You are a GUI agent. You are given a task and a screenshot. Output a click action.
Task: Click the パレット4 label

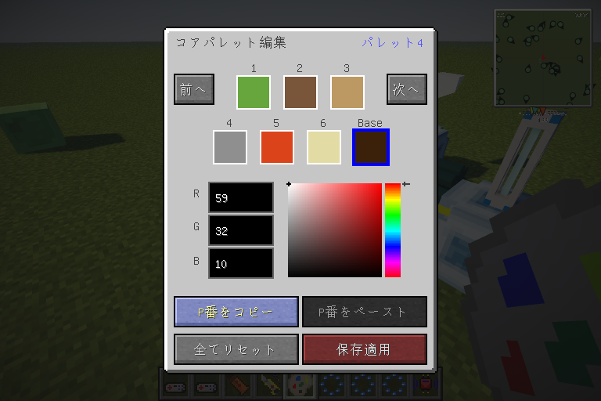tap(393, 42)
